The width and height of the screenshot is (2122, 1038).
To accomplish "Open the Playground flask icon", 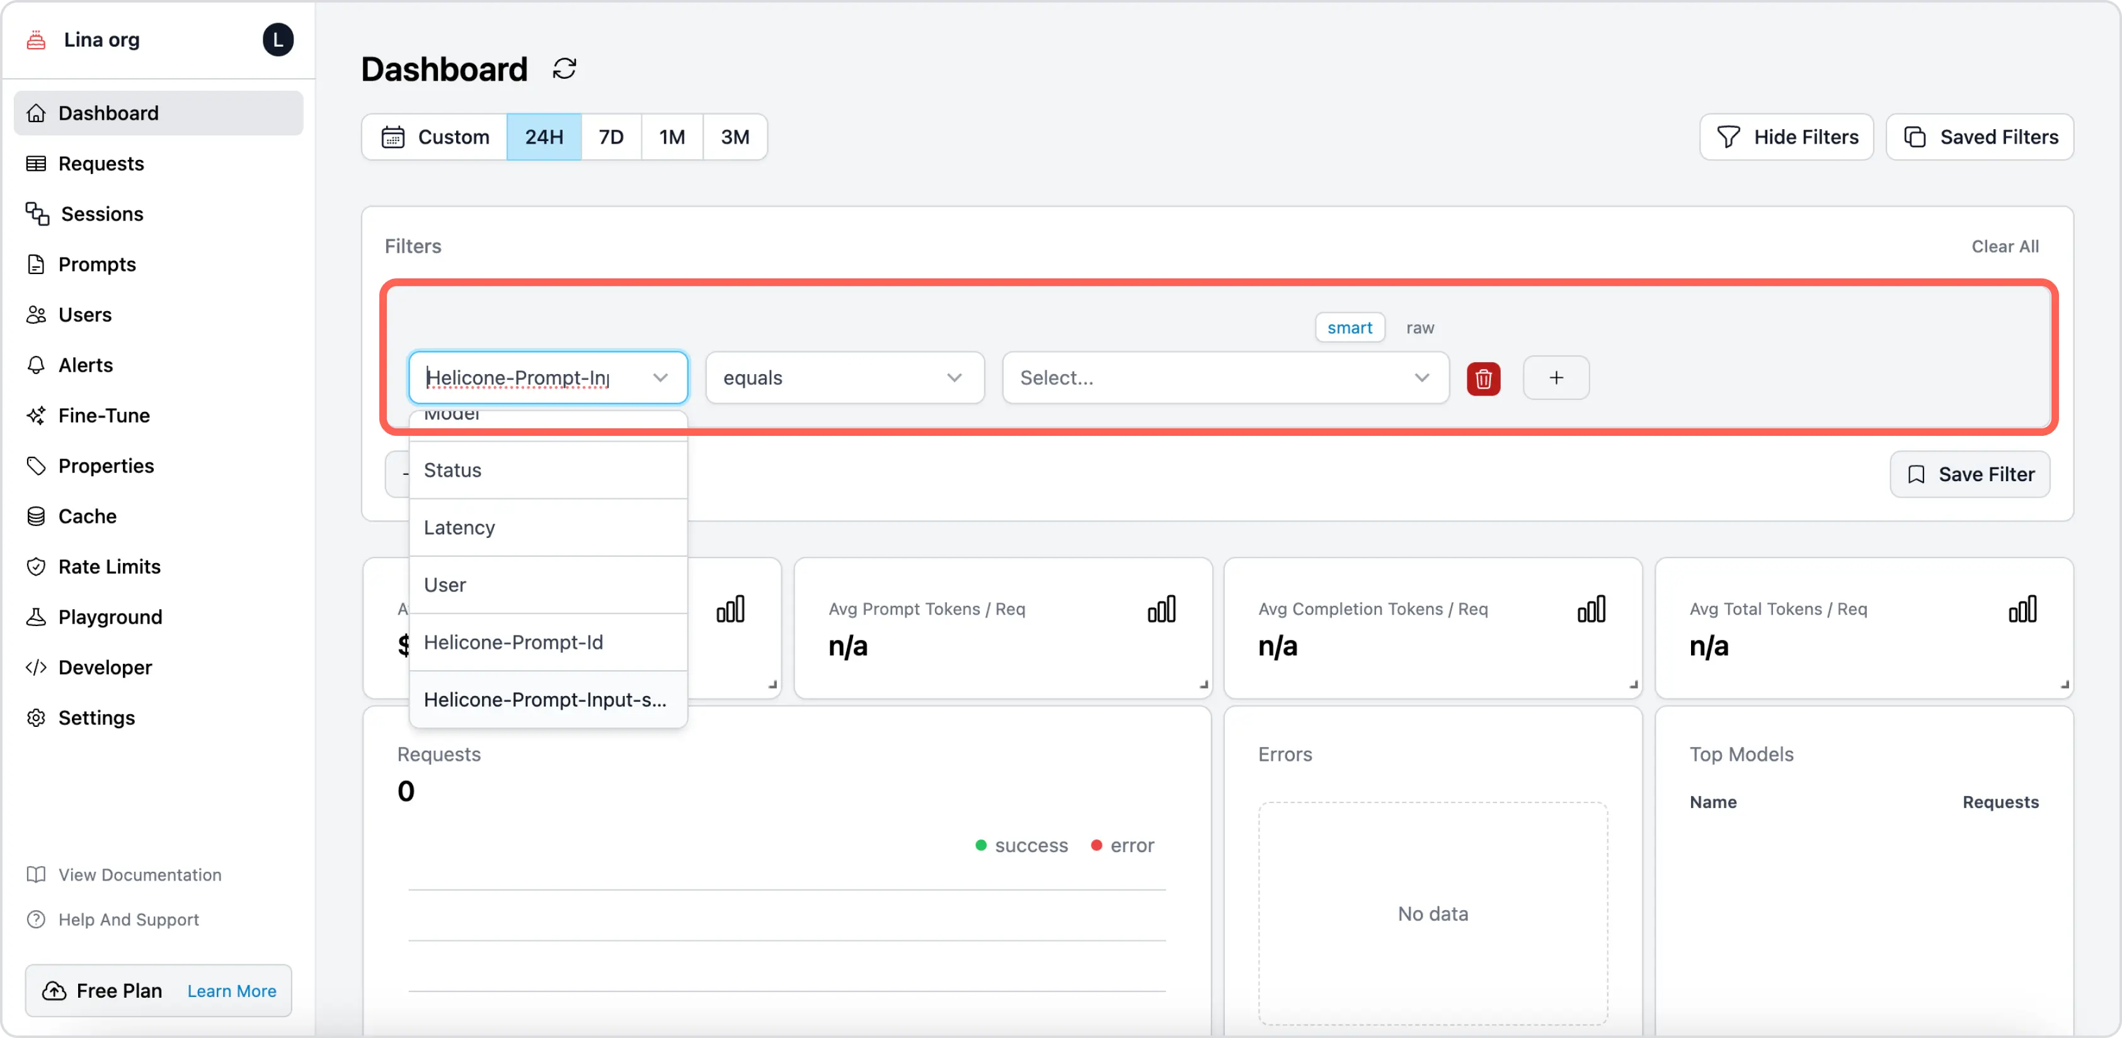I will tap(37, 616).
